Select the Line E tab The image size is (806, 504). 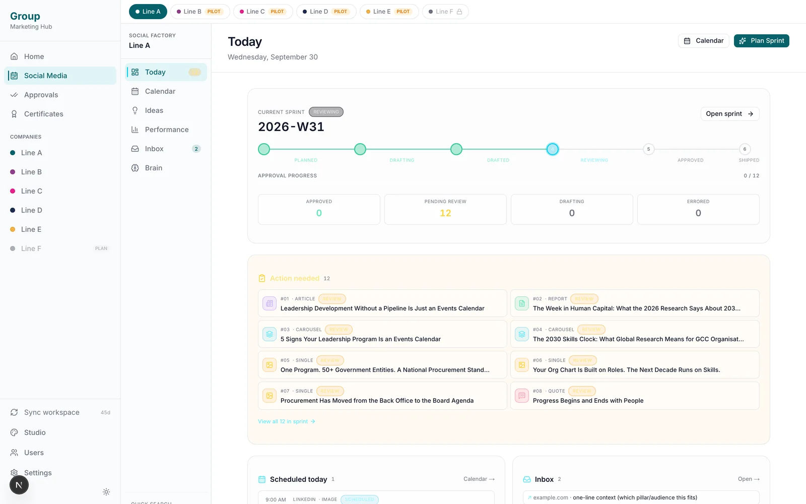[389, 12]
